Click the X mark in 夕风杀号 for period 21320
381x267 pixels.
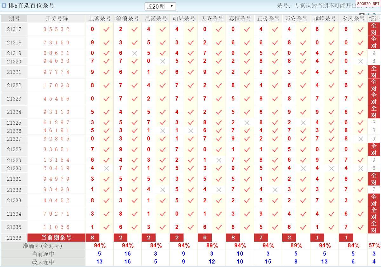pos(360,61)
